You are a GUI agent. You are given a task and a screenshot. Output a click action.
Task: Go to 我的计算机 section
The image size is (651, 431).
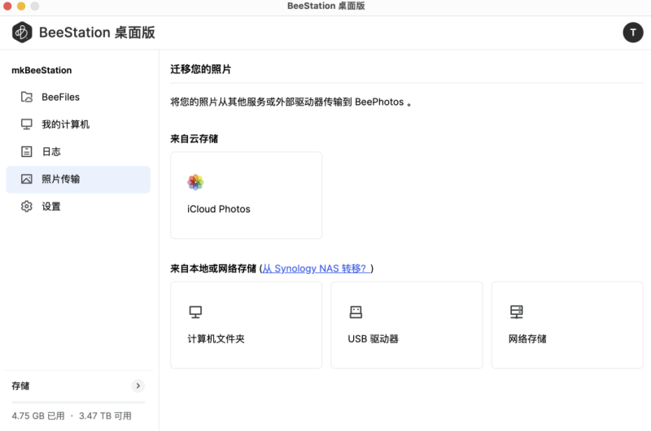[78, 124]
